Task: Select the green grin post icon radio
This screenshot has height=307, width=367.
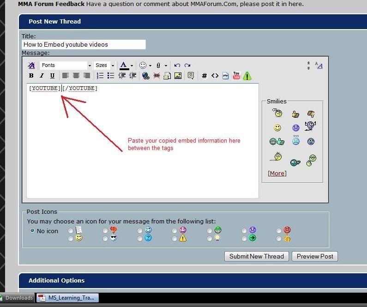Action: click(x=210, y=231)
